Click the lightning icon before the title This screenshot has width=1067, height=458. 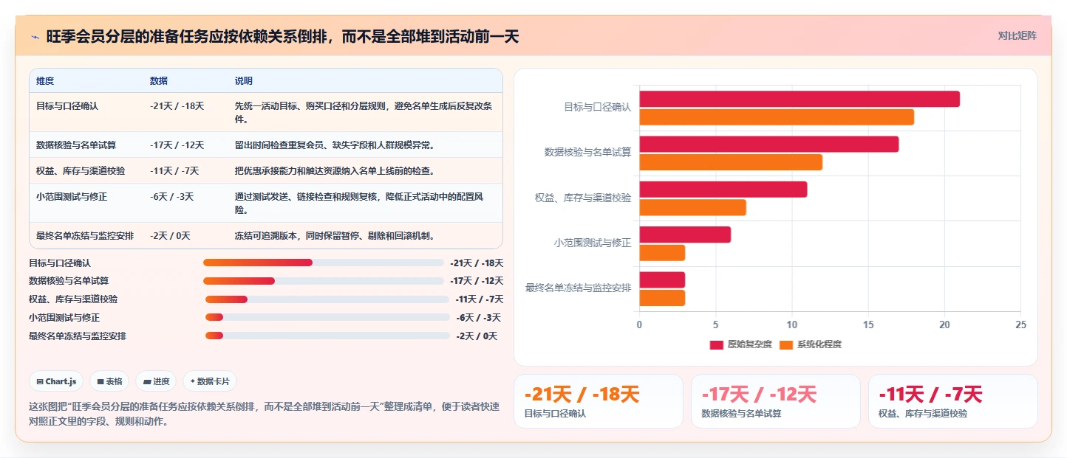[35, 37]
